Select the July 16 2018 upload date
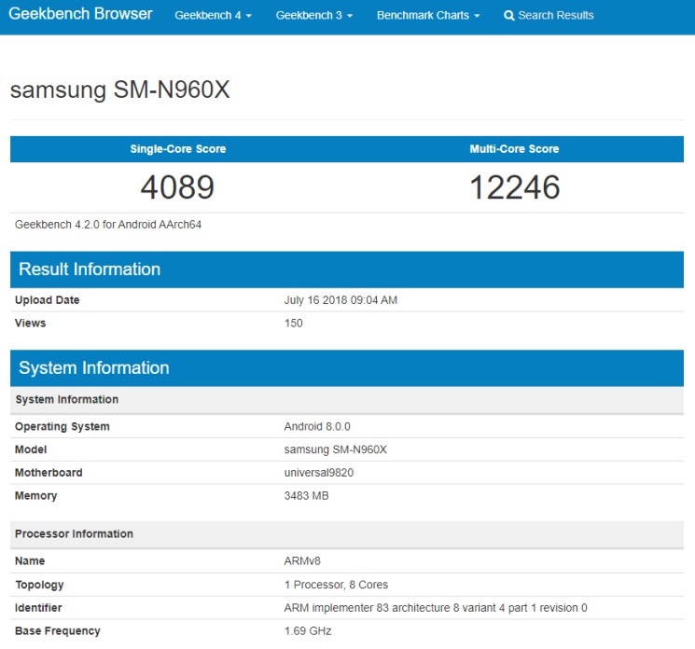 pyautogui.click(x=341, y=300)
